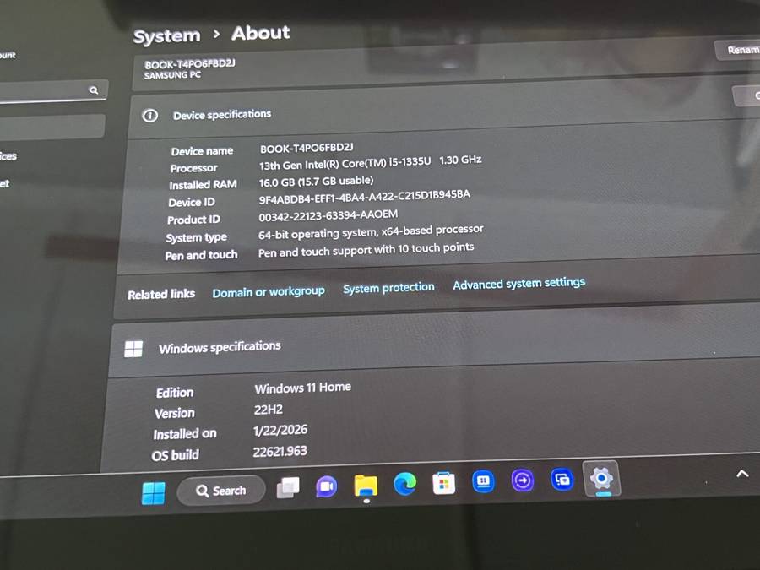This screenshot has width=760, height=570.
Task: Click the settings search magnifier icon
Action: (94, 90)
